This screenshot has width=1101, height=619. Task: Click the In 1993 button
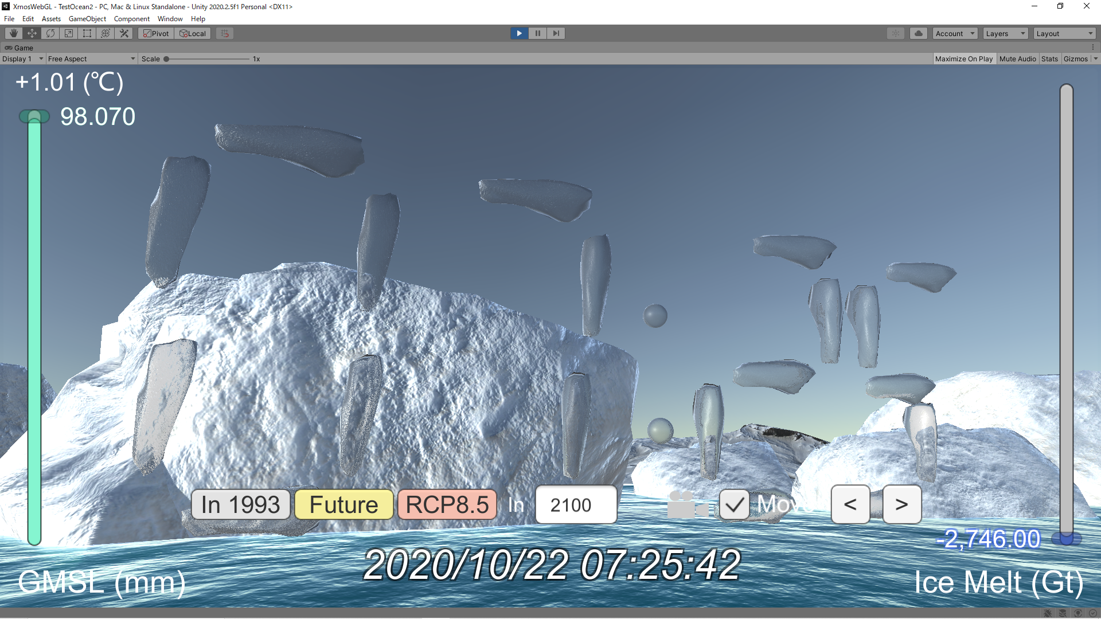coord(241,505)
